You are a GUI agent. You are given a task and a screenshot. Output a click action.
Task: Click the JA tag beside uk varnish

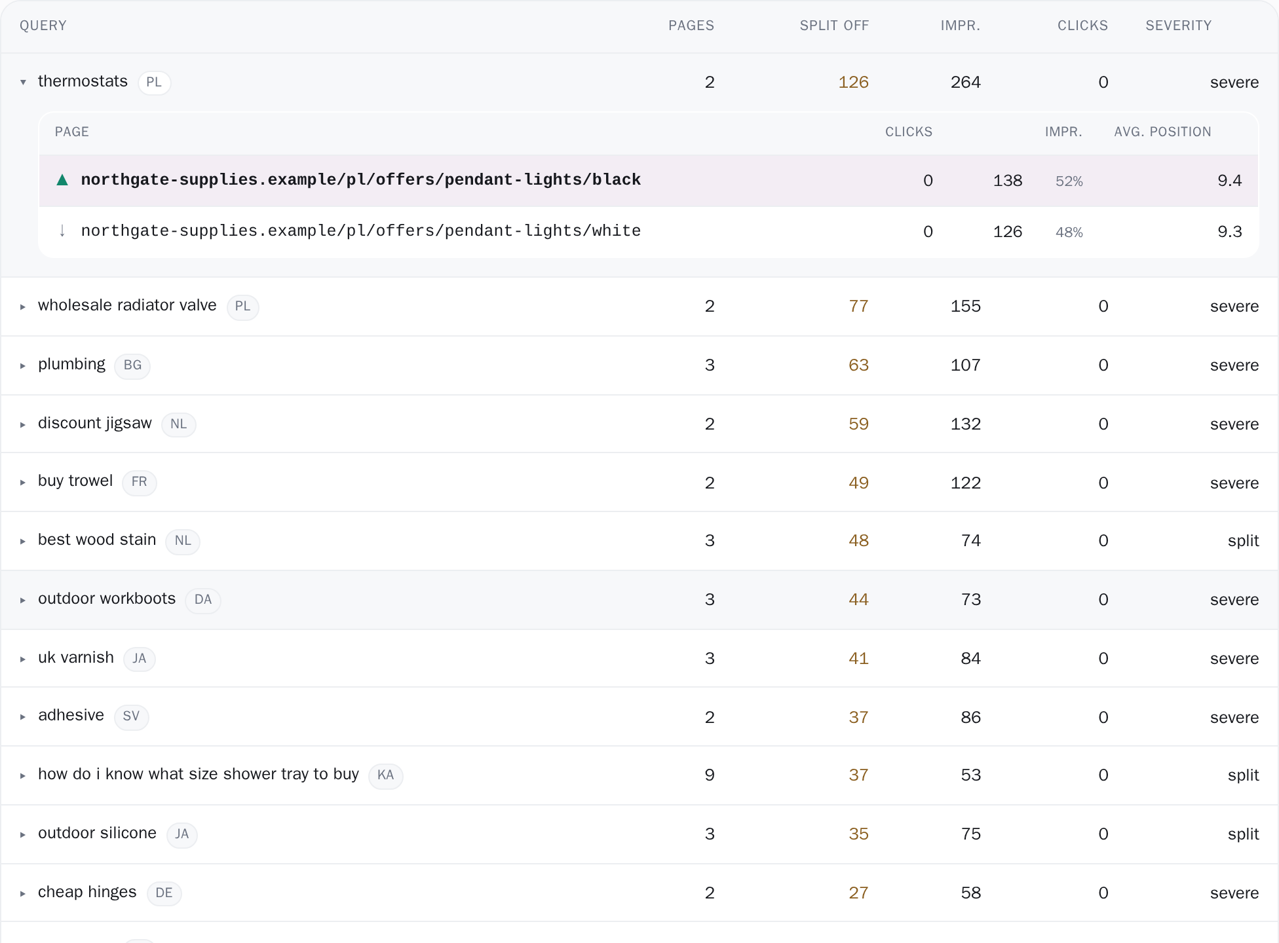(x=140, y=659)
